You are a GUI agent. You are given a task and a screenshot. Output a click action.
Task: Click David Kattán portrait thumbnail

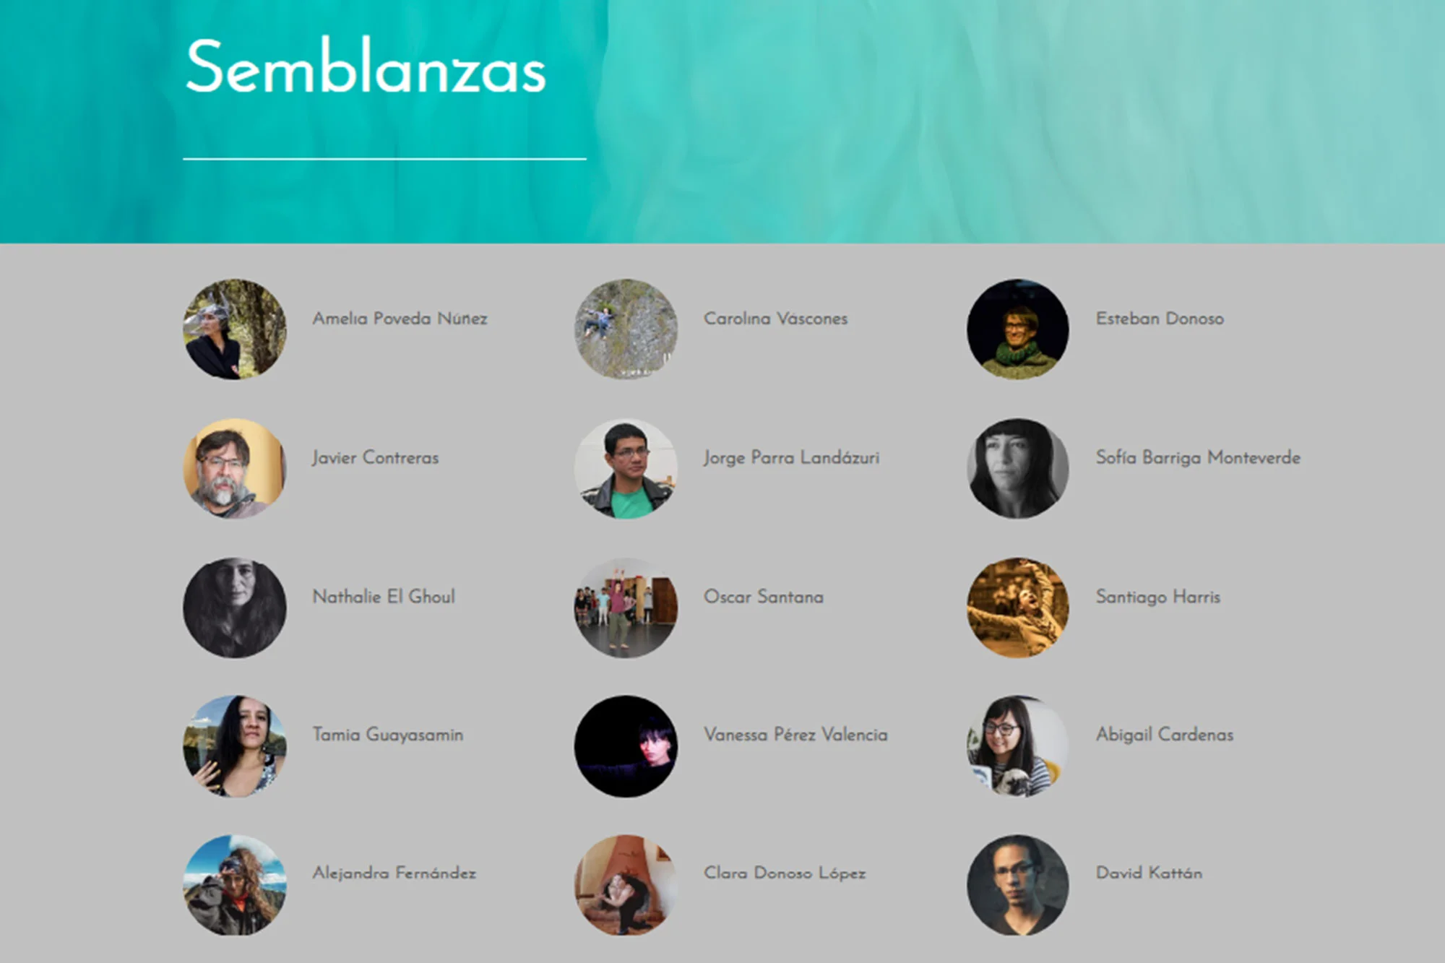point(1018,885)
